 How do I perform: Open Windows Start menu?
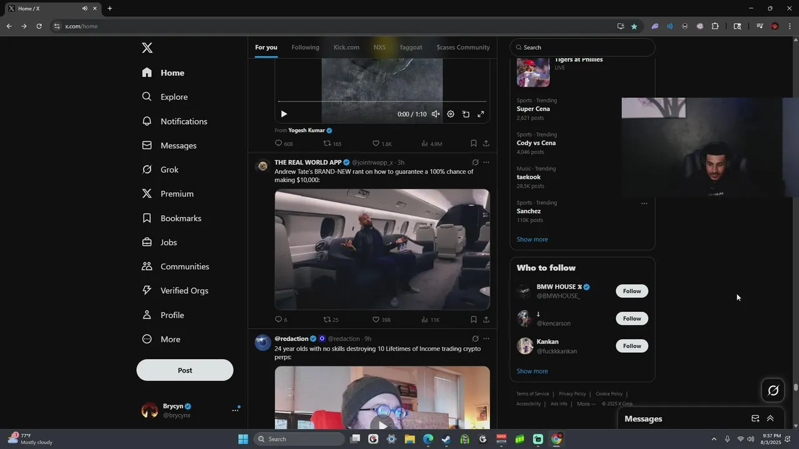tap(243, 439)
